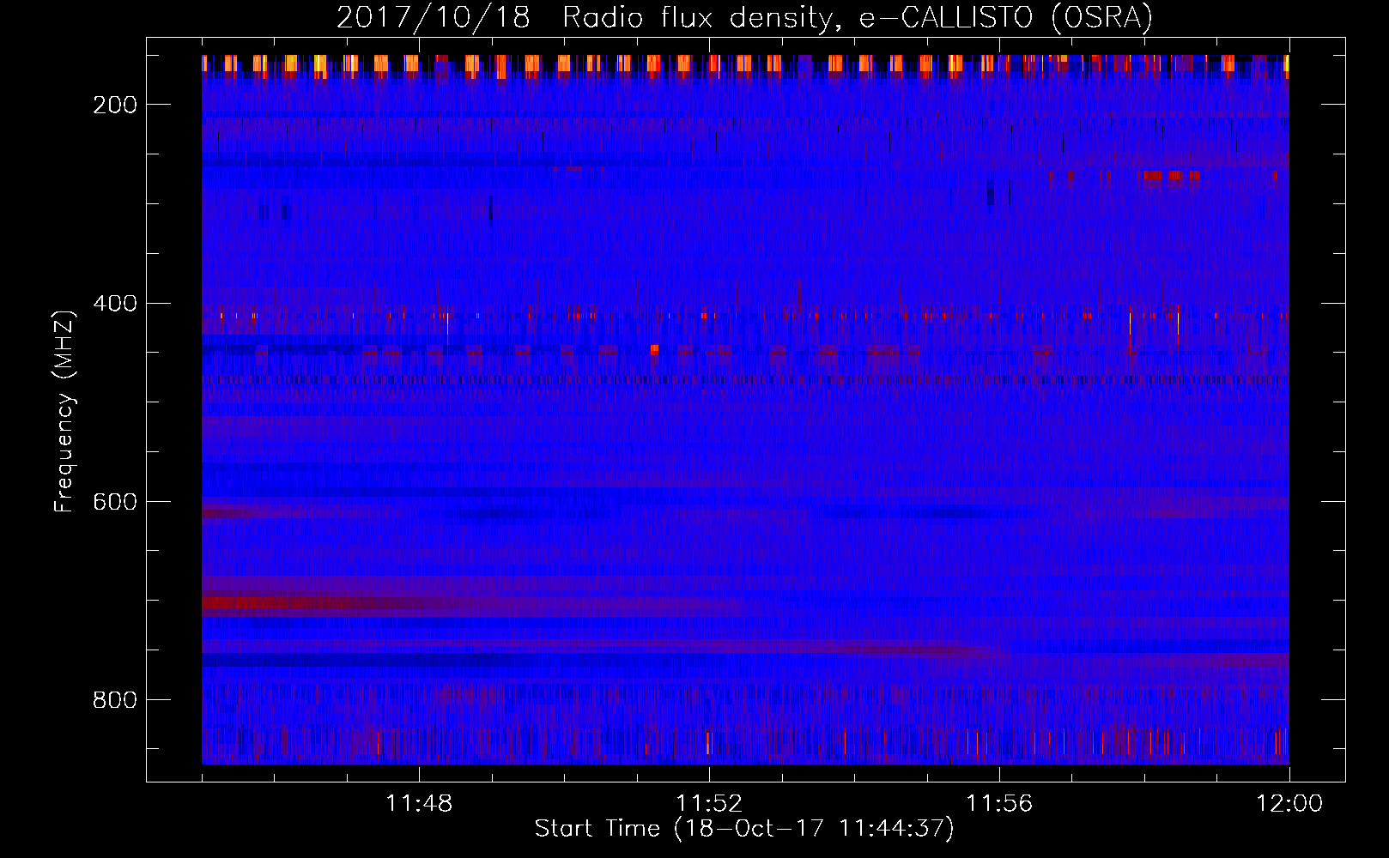Click the bright red-orange spot near 11:51 in the spectrogram
The image size is (1389, 858).
click(x=654, y=349)
